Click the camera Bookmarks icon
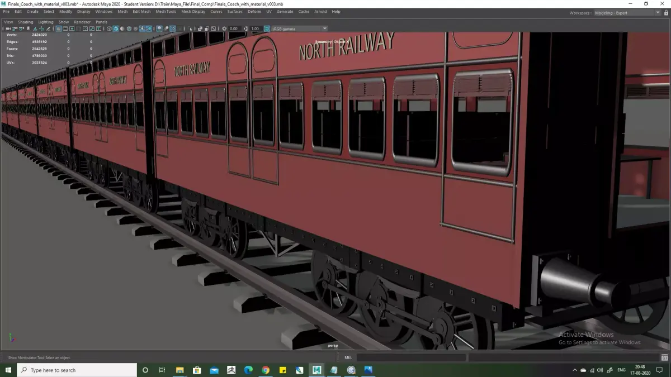This screenshot has width=671, height=377. coord(28,28)
